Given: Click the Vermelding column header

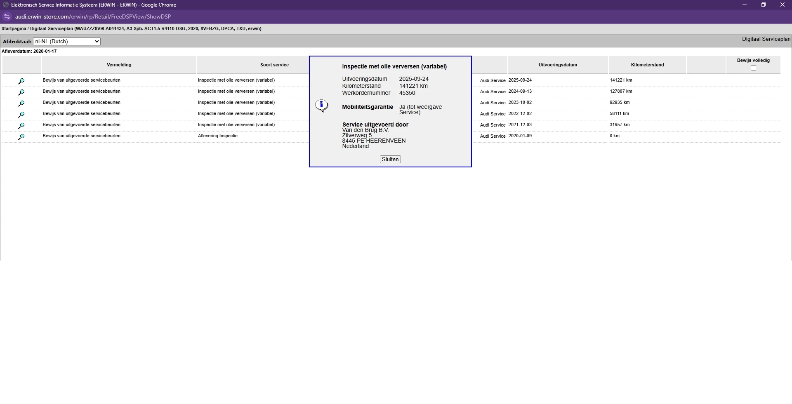Looking at the screenshot, I should [119, 65].
